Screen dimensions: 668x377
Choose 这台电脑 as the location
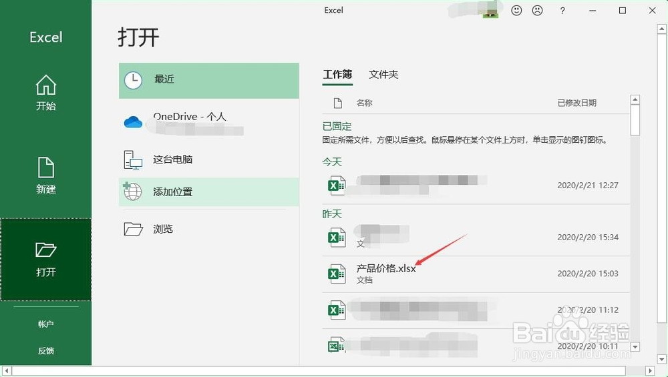click(x=208, y=159)
